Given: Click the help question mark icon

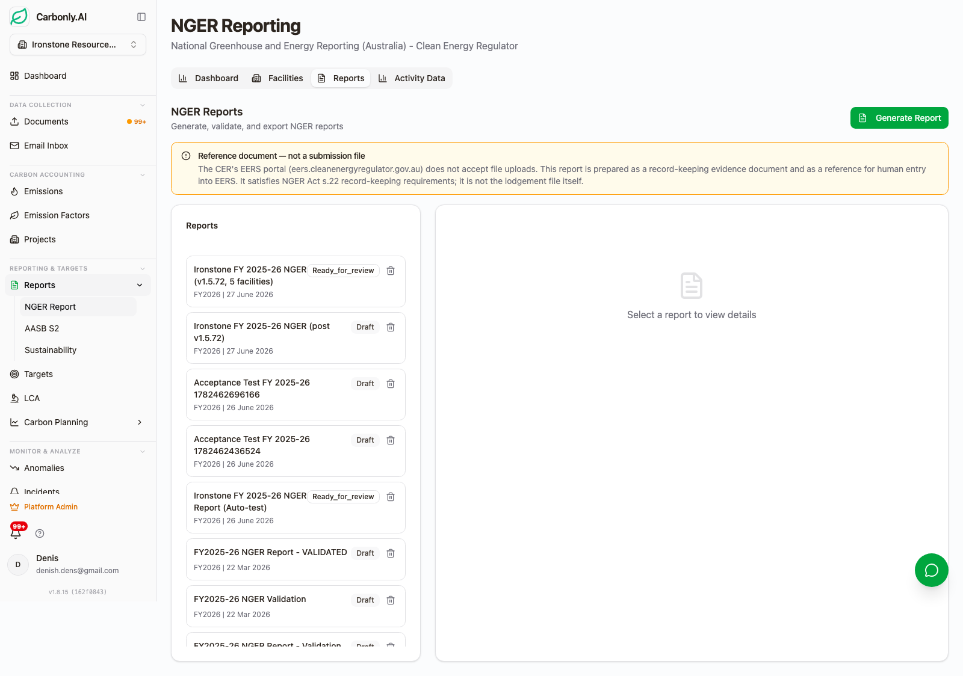Looking at the screenshot, I should 40,533.
